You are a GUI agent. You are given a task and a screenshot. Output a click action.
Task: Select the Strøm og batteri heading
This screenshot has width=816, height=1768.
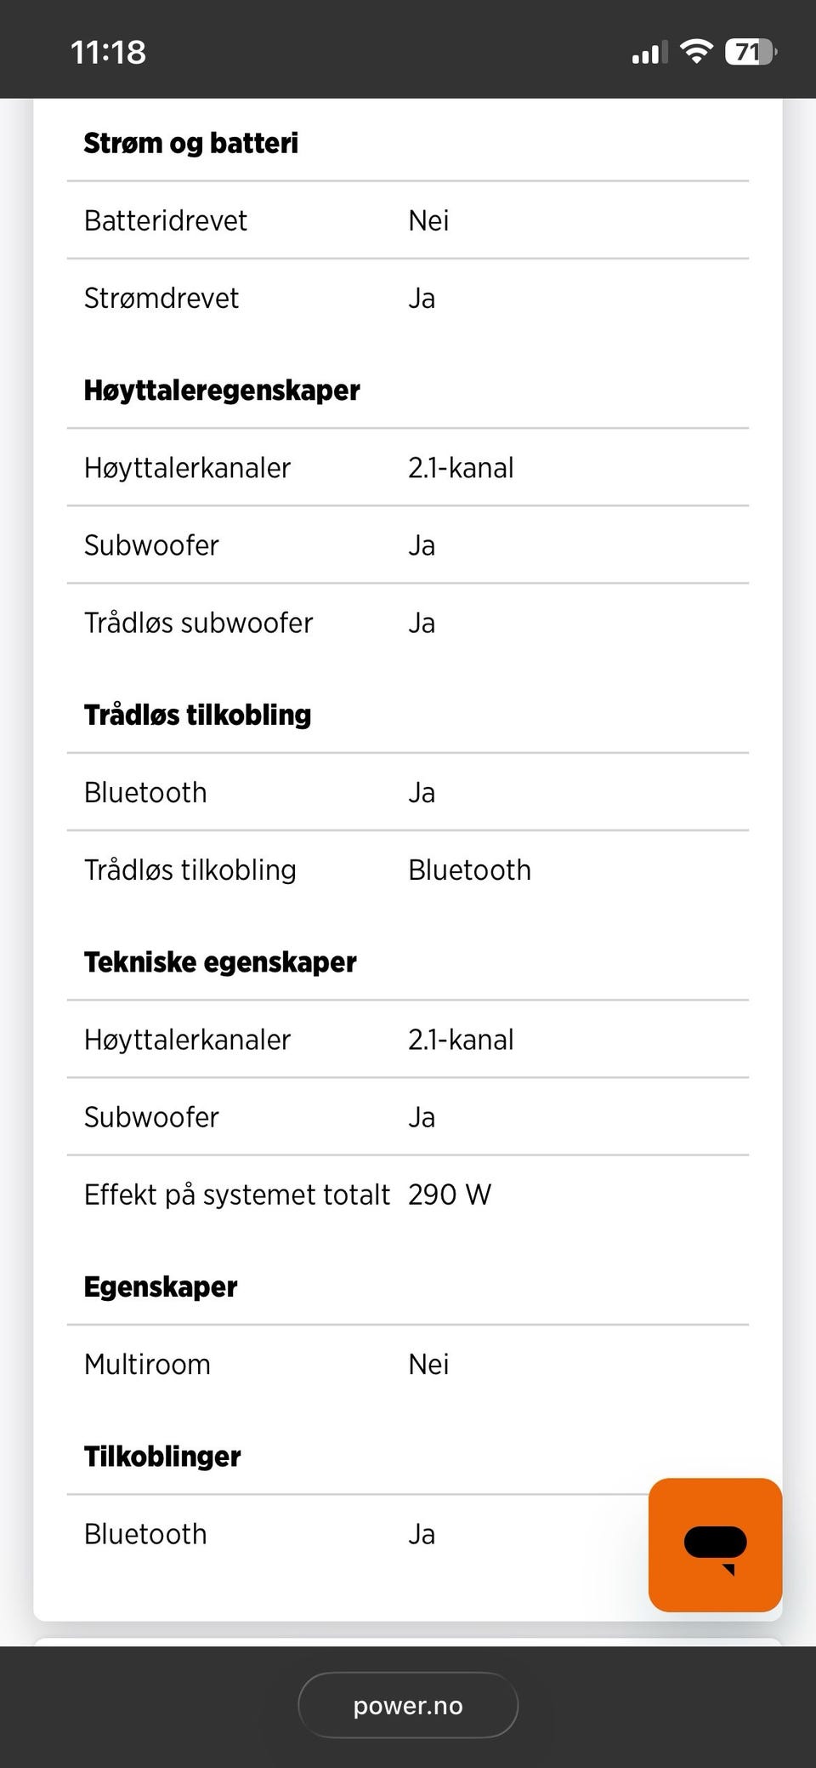click(190, 143)
